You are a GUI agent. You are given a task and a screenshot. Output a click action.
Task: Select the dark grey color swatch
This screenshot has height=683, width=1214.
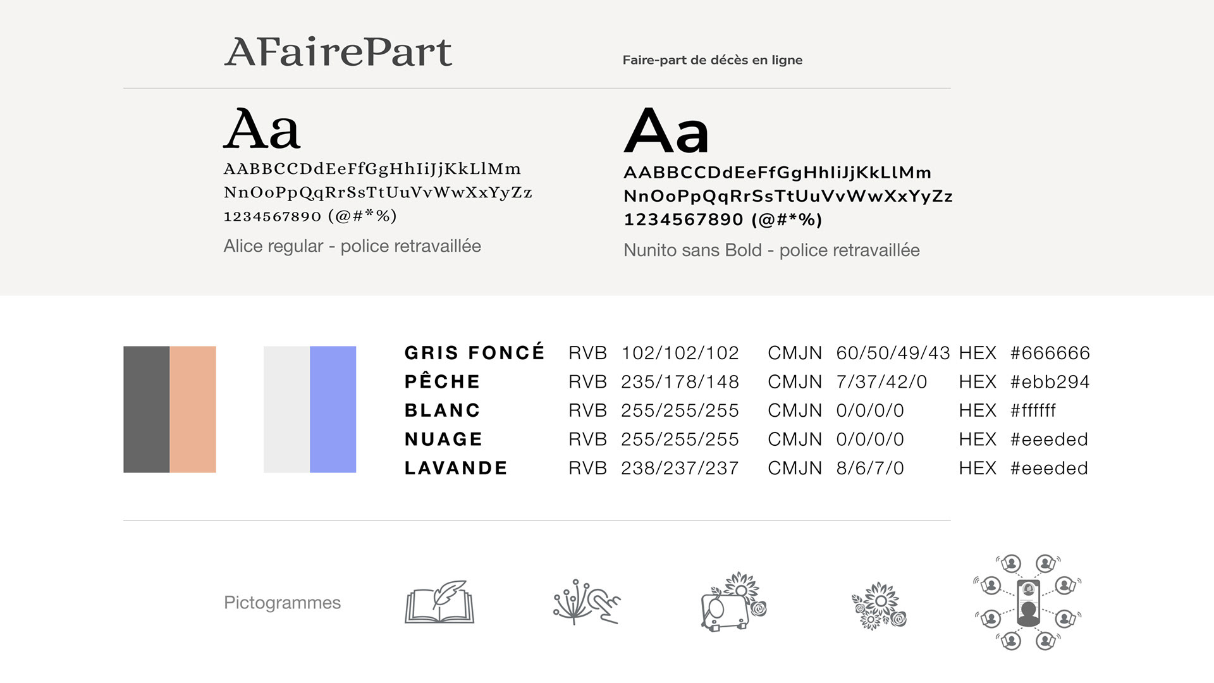(146, 409)
